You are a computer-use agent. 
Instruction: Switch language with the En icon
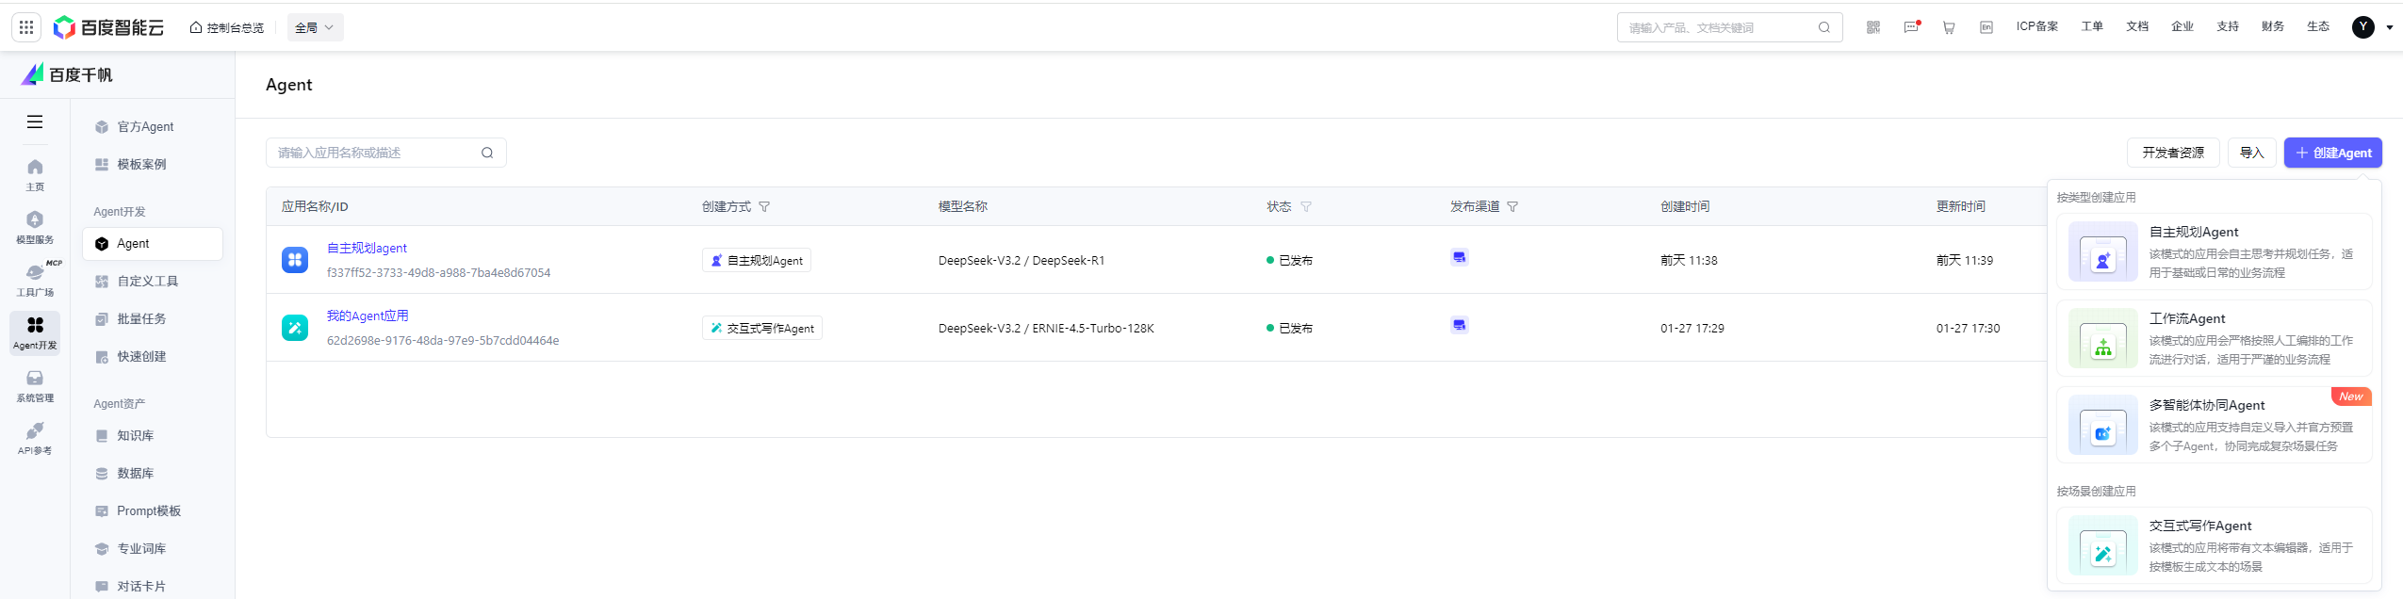point(1986,27)
